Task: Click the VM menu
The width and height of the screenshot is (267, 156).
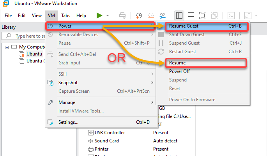Action: [51, 16]
